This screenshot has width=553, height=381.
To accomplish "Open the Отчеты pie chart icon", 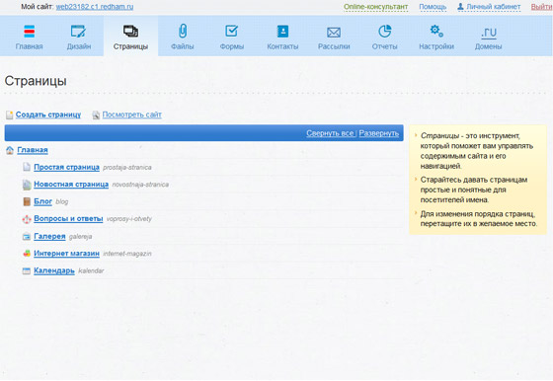I will click(x=384, y=31).
